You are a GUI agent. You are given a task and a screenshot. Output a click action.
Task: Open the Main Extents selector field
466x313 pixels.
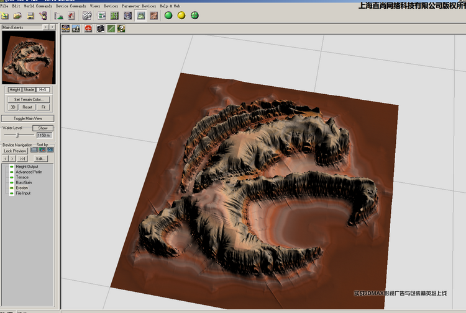(22, 27)
